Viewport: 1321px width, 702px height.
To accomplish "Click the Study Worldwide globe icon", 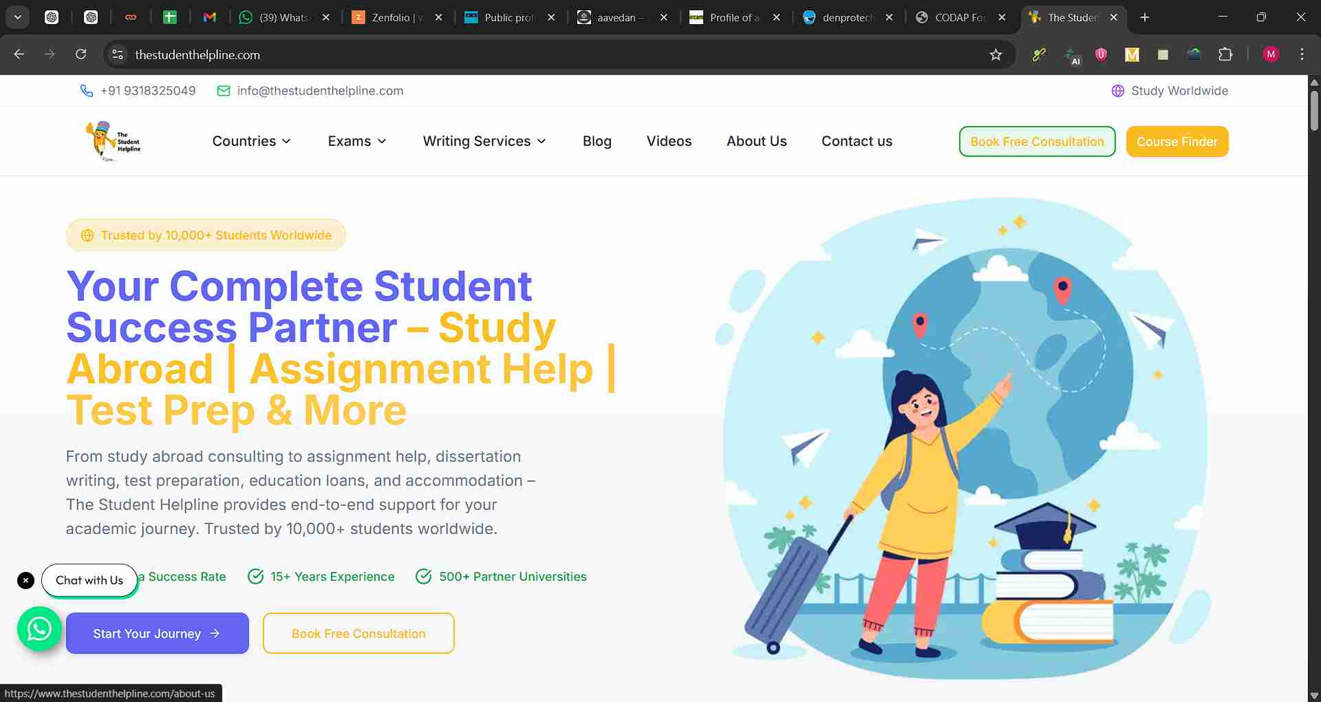I will [x=1117, y=91].
